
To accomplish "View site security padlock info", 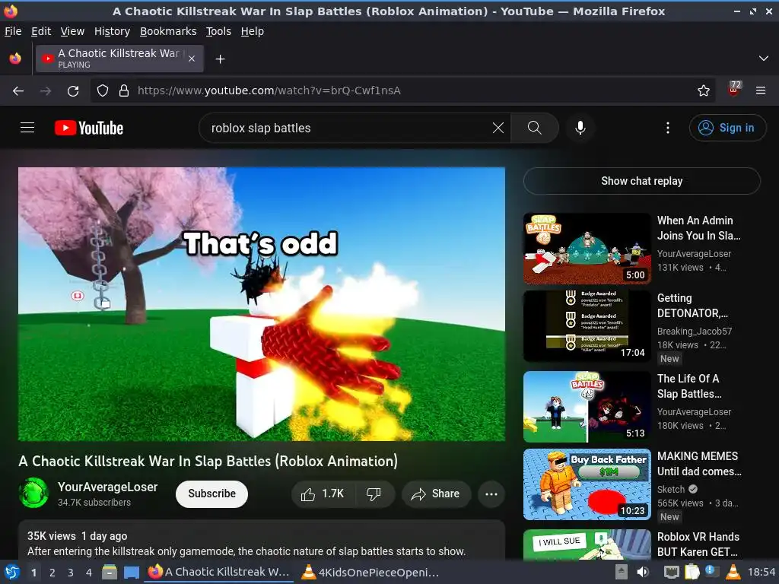I will [x=124, y=90].
